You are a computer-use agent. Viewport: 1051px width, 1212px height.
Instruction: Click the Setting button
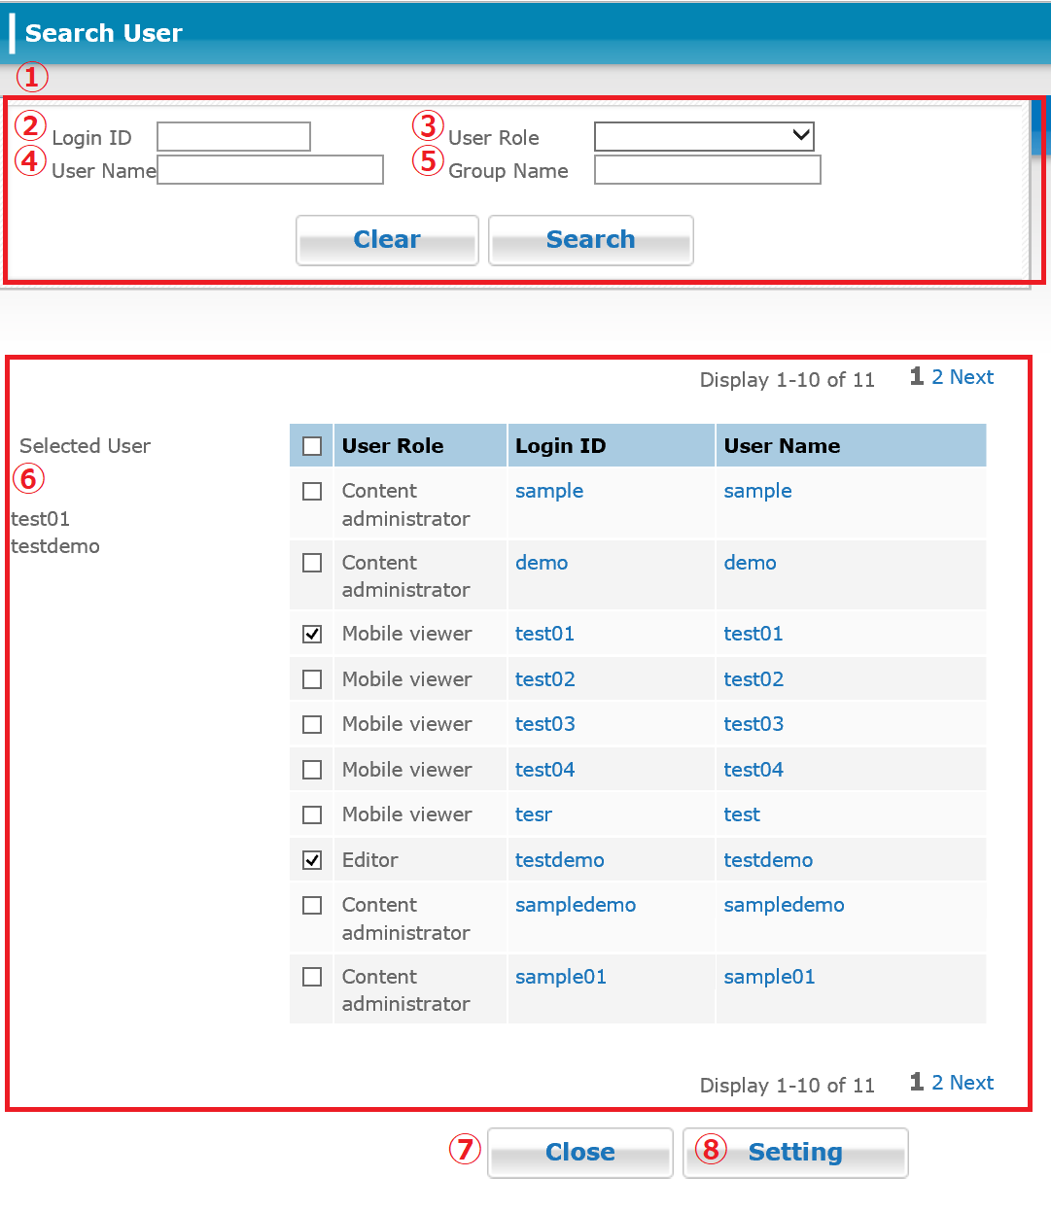(x=795, y=1153)
